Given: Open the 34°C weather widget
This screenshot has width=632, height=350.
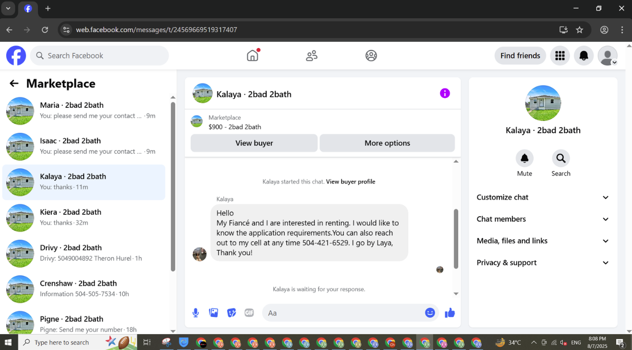Looking at the screenshot, I should pos(508,342).
